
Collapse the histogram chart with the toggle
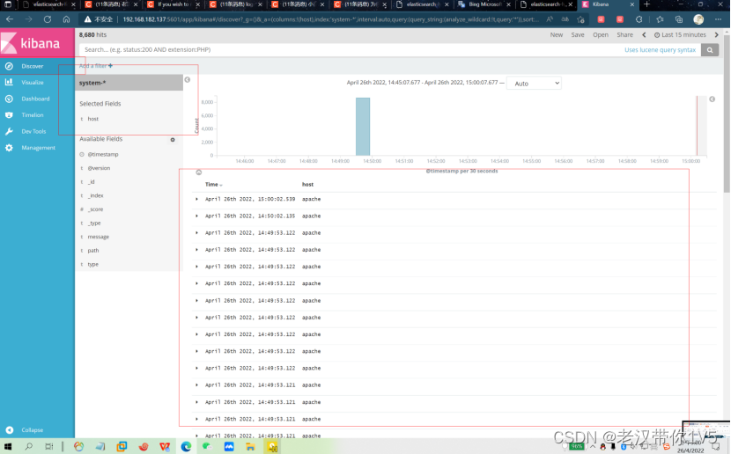tap(198, 172)
